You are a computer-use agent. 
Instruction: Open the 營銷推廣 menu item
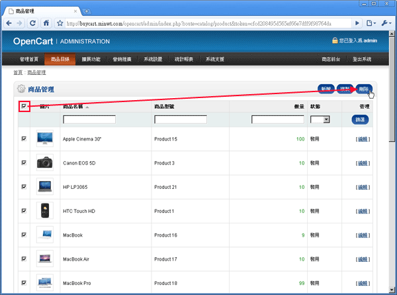coord(122,59)
